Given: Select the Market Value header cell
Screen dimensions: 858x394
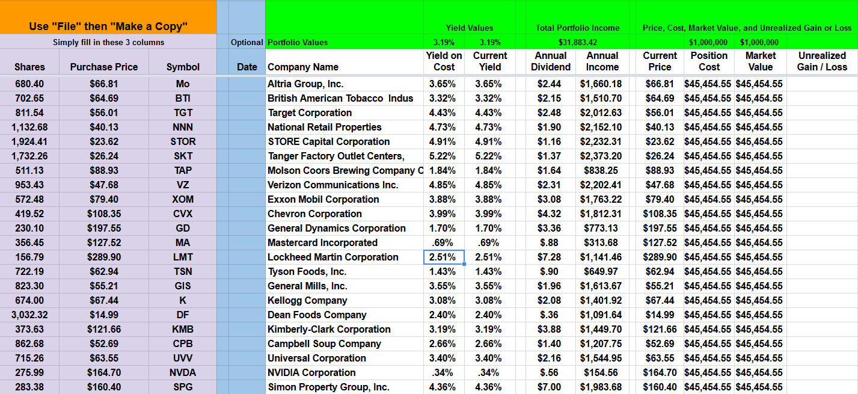Looking at the screenshot, I should (760, 61).
